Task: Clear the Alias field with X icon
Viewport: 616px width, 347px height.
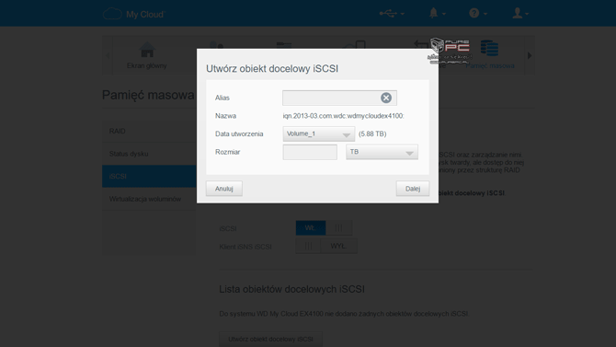Action: tap(386, 98)
